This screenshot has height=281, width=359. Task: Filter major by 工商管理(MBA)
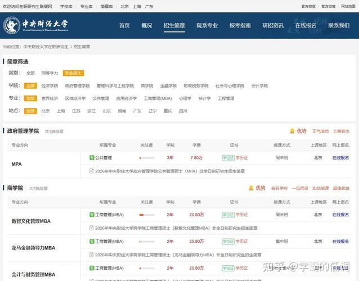158,98
